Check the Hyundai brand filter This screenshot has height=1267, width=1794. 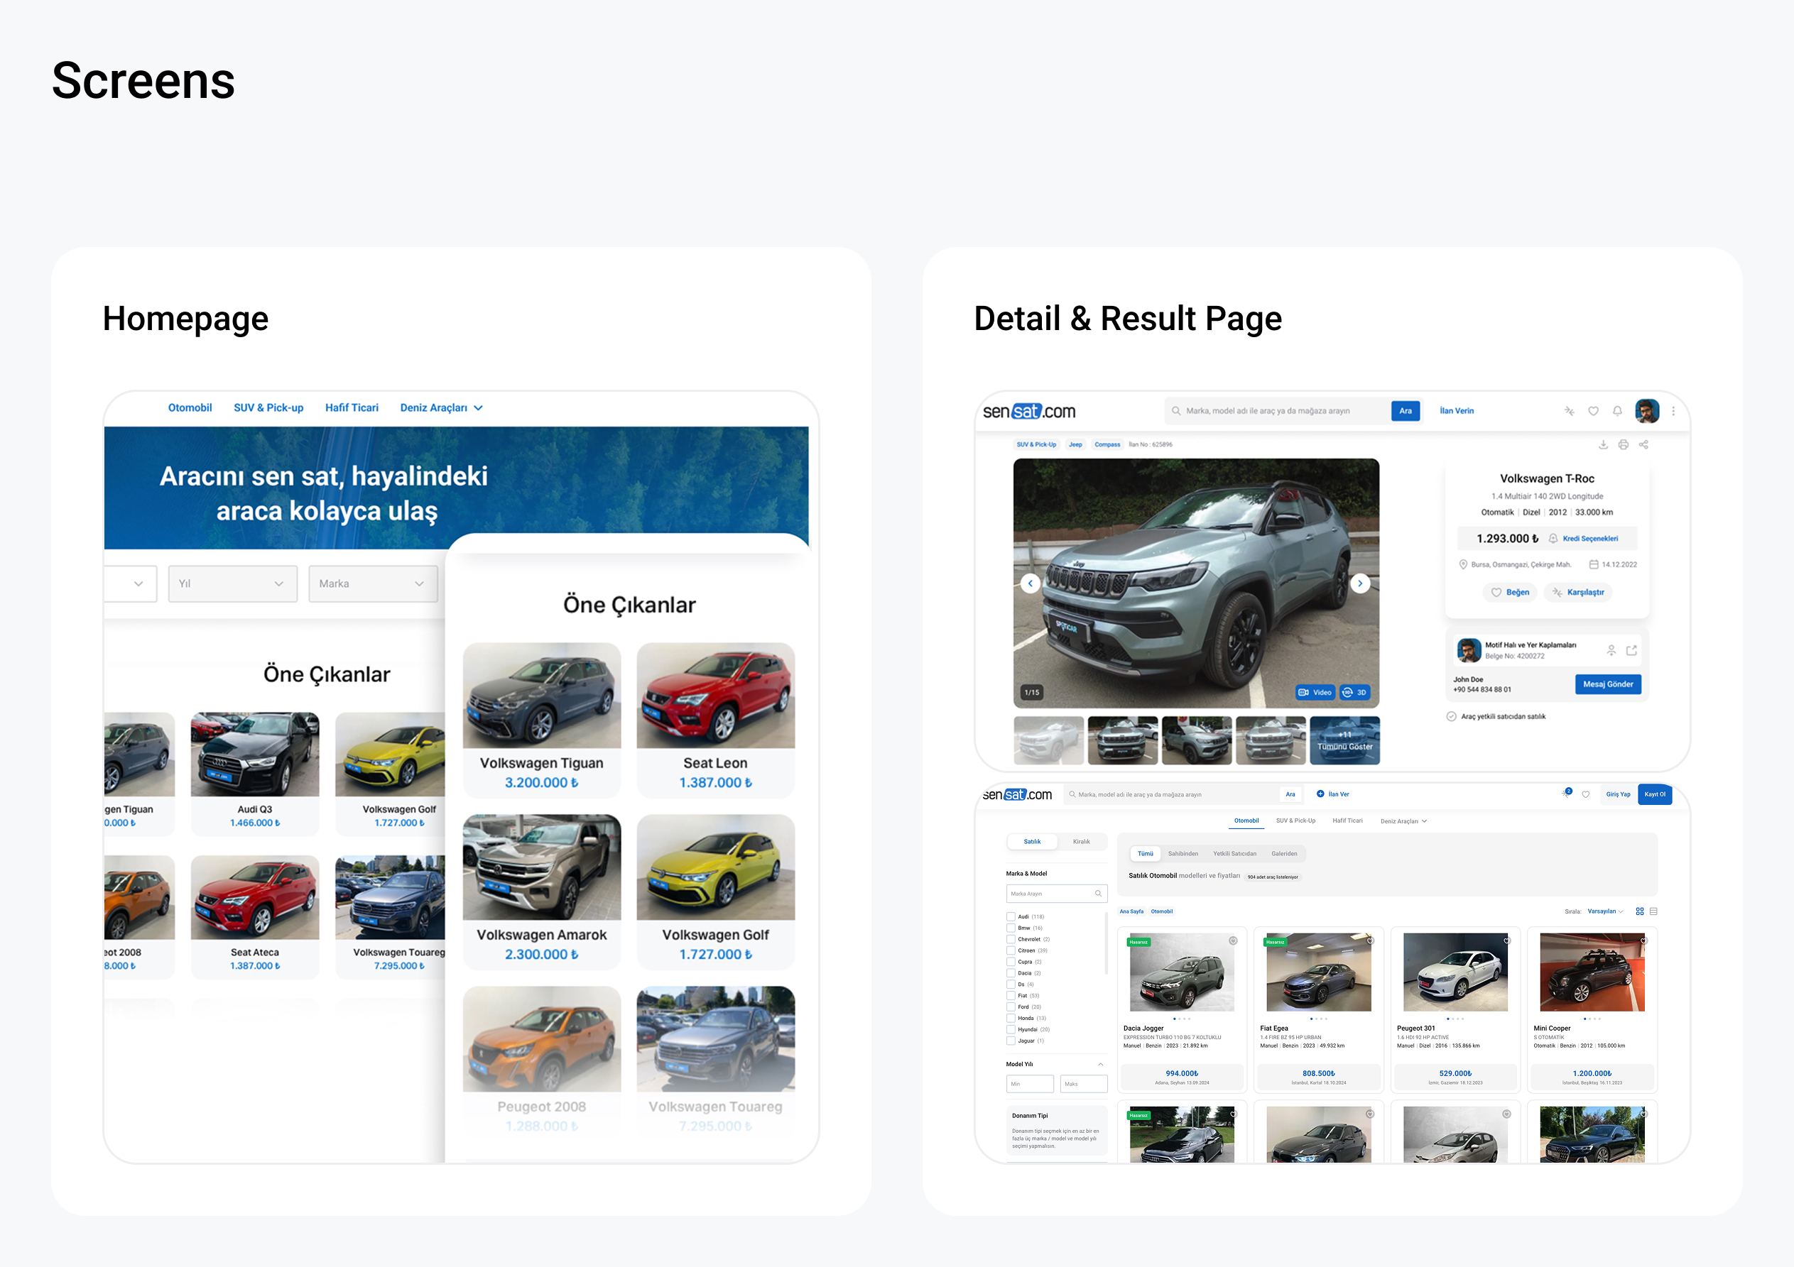tap(1011, 1029)
